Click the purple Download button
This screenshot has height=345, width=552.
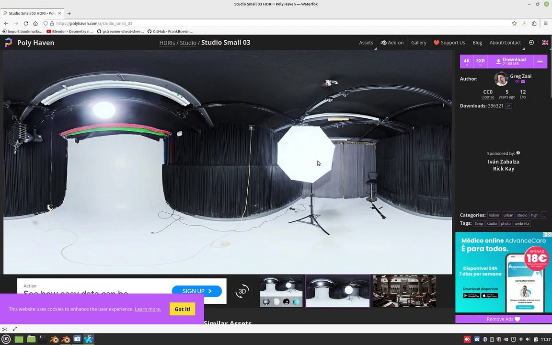(510, 62)
